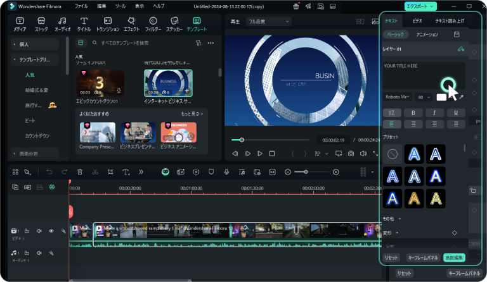Switch to the アニメーション sub-tab

[427, 34]
